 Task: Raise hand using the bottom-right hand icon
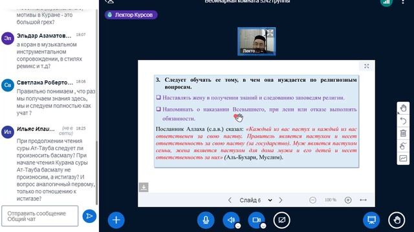point(397,220)
